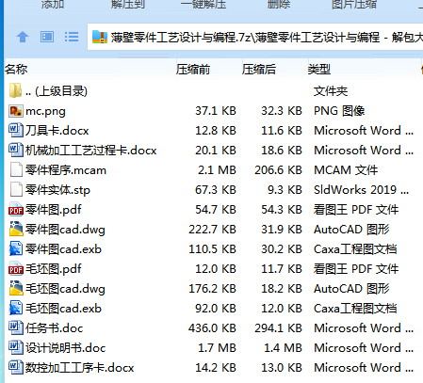Screen dimensions: 423x383
Task: Select the file name 设计说明书.doc
Action: tap(66, 348)
